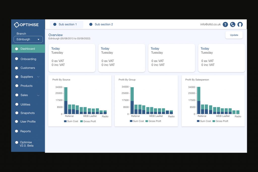Open the headset support icon

click(240, 24)
